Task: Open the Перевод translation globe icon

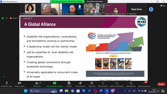Action: tap(92, 84)
